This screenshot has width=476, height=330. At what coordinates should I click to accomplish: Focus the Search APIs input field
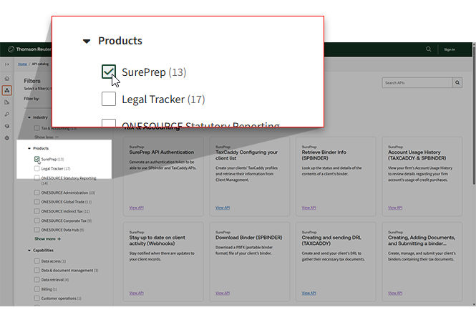coord(417,82)
